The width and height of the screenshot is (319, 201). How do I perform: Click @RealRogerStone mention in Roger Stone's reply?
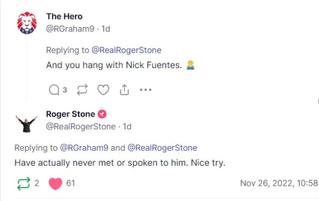(162, 148)
